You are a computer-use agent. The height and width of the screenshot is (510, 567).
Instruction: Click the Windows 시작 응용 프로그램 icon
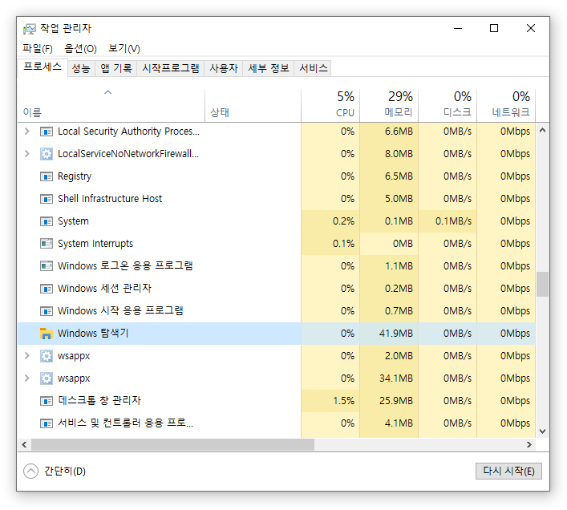pyautogui.click(x=47, y=311)
